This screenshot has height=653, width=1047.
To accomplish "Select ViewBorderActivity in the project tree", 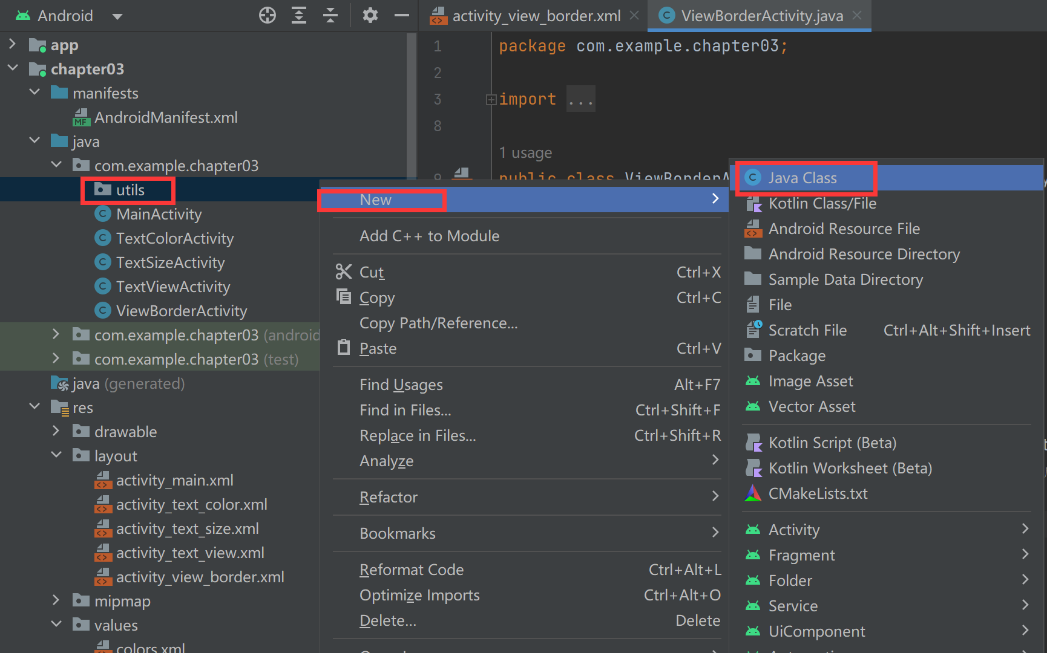I will pos(171,311).
